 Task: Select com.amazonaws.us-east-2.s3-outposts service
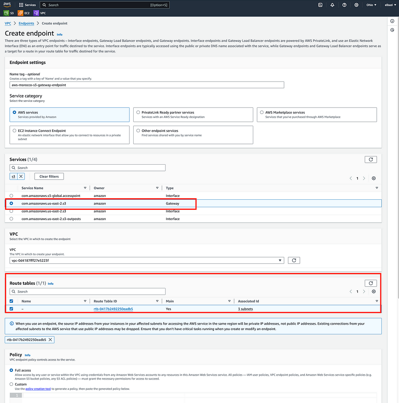[11, 219]
